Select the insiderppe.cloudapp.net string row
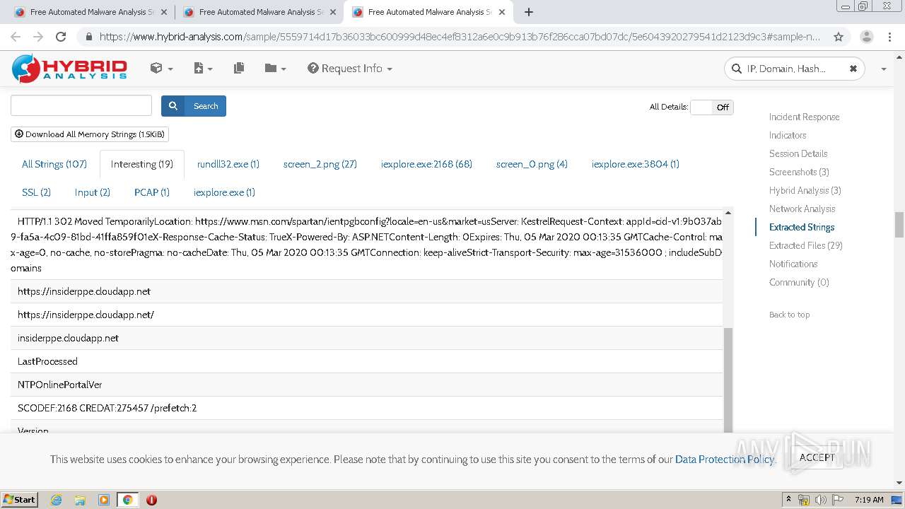This screenshot has height=509, width=905. coord(367,338)
